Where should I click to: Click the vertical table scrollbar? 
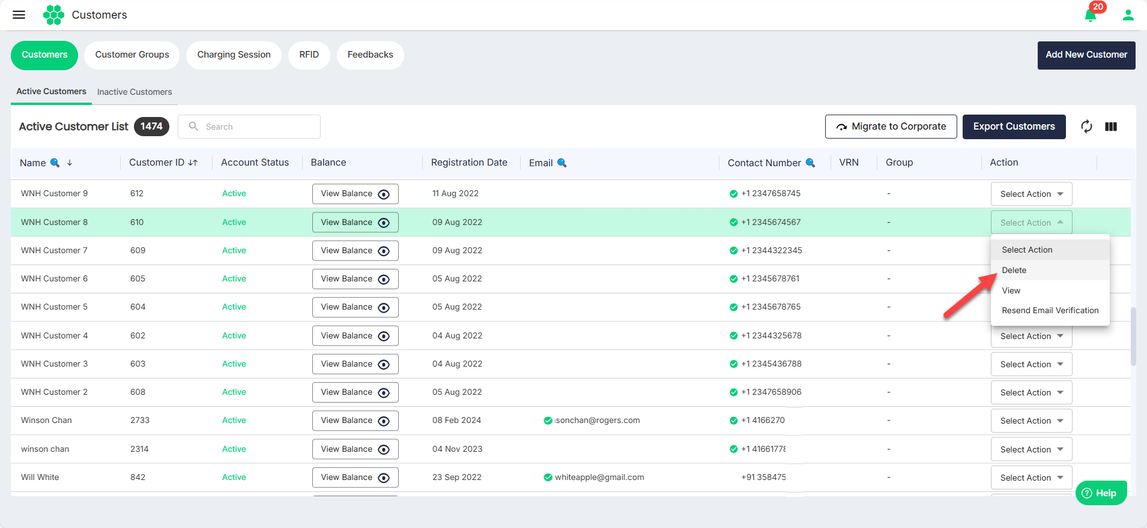point(1133,336)
